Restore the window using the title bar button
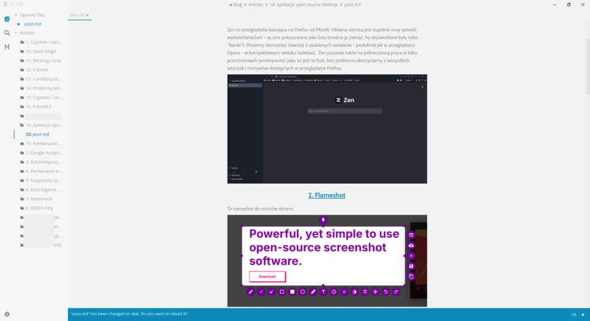This screenshot has width=590, height=321. [569, 5]
